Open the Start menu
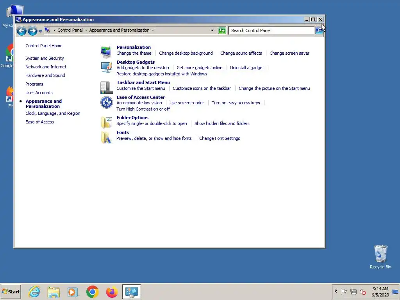 (11, 291)
